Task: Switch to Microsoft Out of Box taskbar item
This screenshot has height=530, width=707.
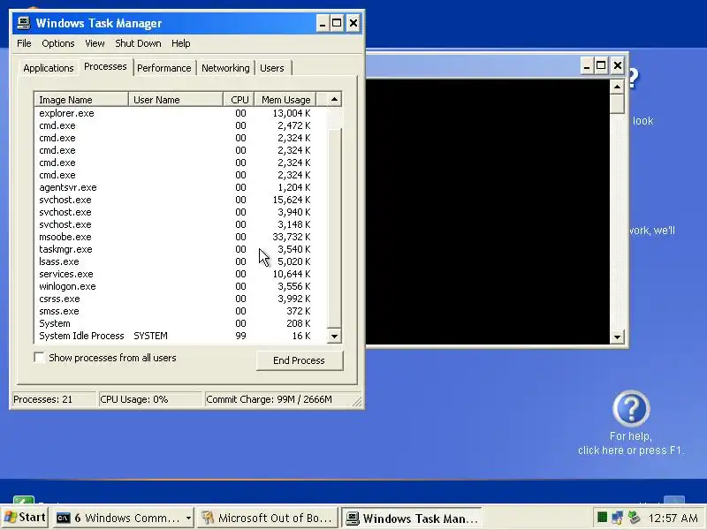Action: click(267, 518)
